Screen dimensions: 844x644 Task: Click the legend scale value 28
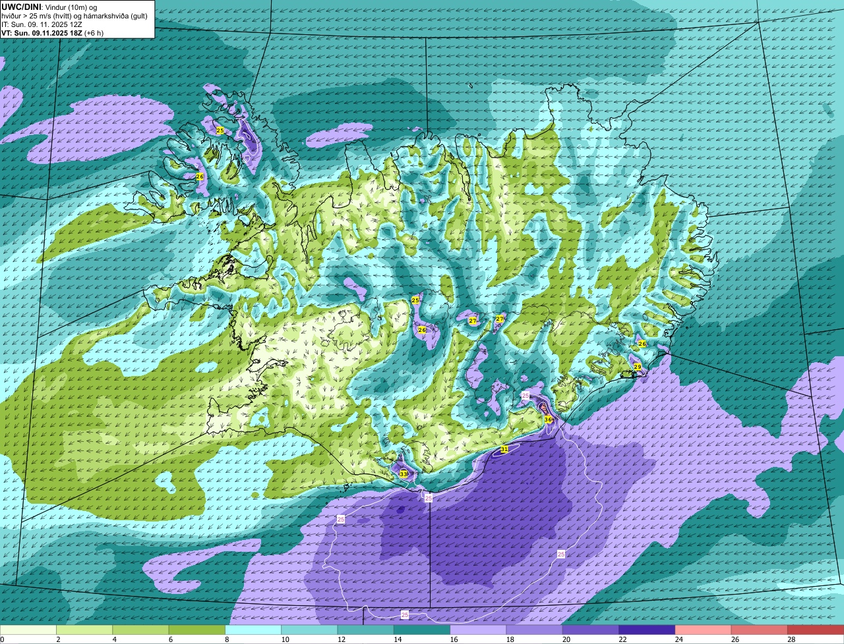(x=791, y=639)
